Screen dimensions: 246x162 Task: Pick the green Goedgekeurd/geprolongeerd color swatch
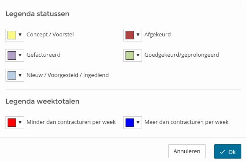click(x=130, y=55)
